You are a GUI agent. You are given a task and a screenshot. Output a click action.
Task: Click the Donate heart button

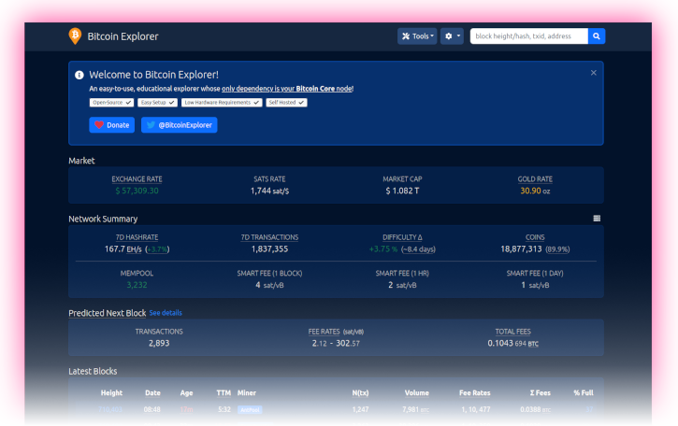click(x=112, y=125)
